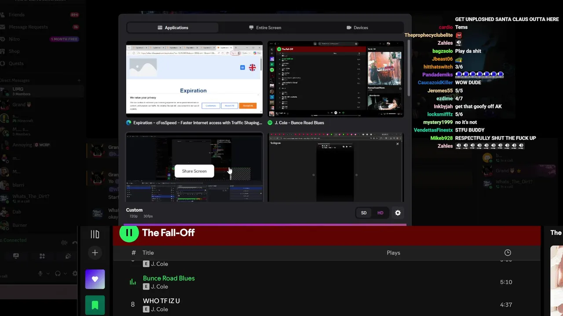This screenshot has height=316, width=563.
Task: Mute the Discord microphone
Action: pos(40,273)
